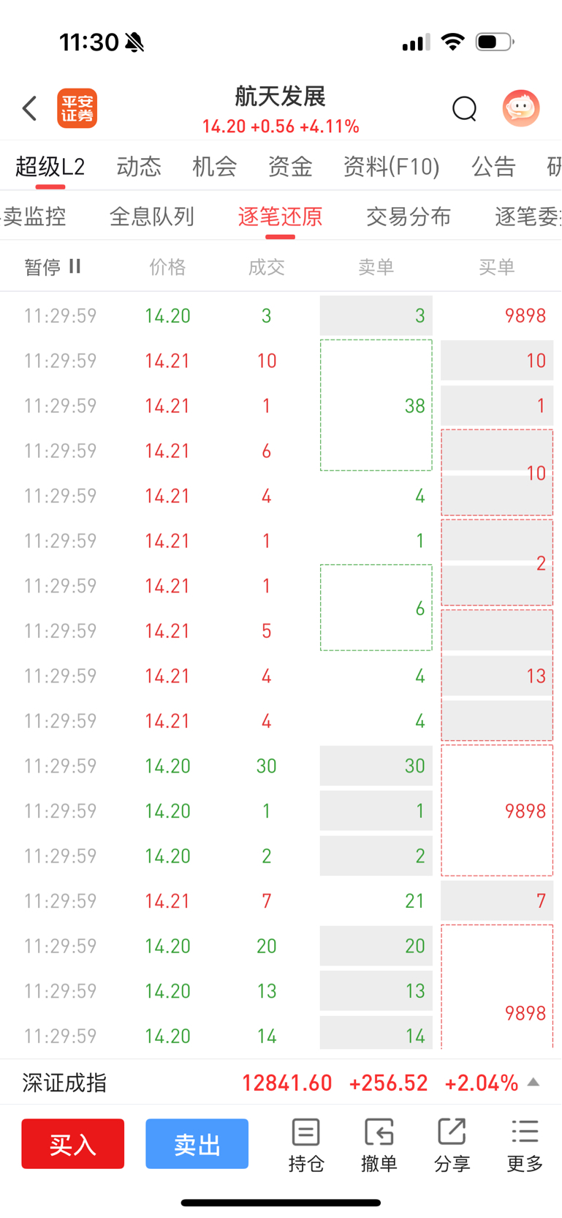Select the 全息队列 sub-tab
562x1218 pixels.
click(152, 217)
